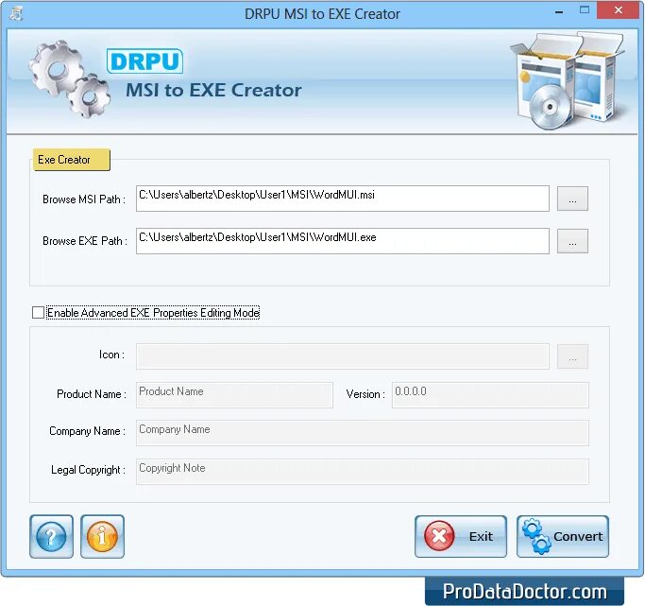Image resolution: width=645 pixels, height=606 pixels.
Task: Click in the Browse MSI Path field
Action: pos(343,199)
